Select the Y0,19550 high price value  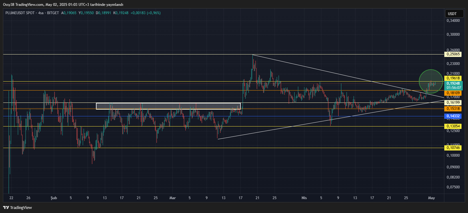[85, 13]
